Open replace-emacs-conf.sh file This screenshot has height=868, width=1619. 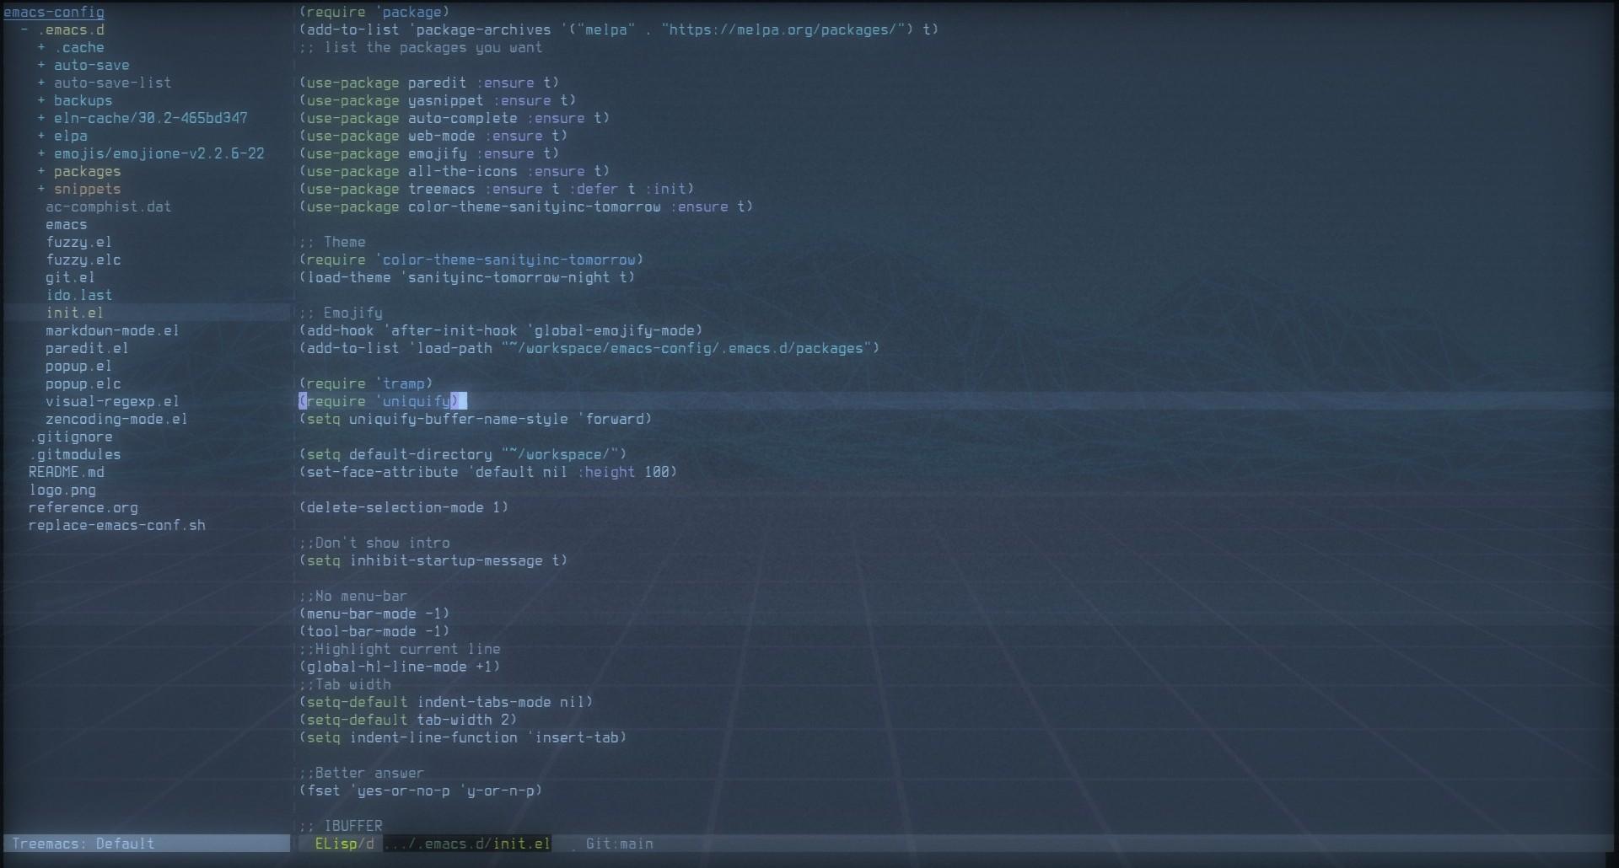[117, 525]
